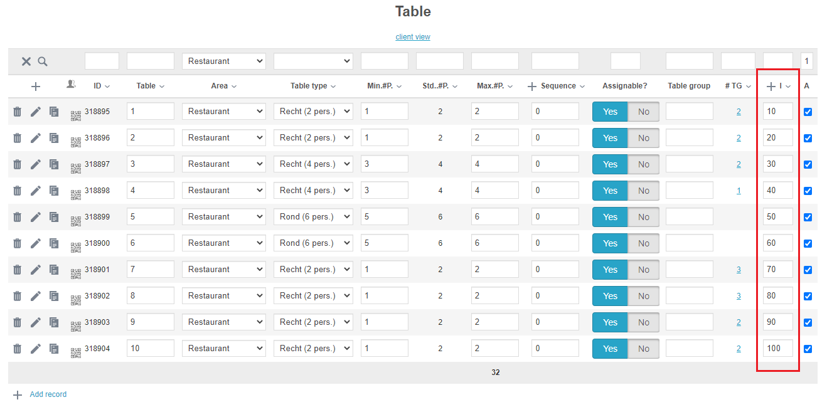The height and width of the screenshot is (412, 827).
Task: Open # TG link value 3 for record 318901
Action: 739,270
